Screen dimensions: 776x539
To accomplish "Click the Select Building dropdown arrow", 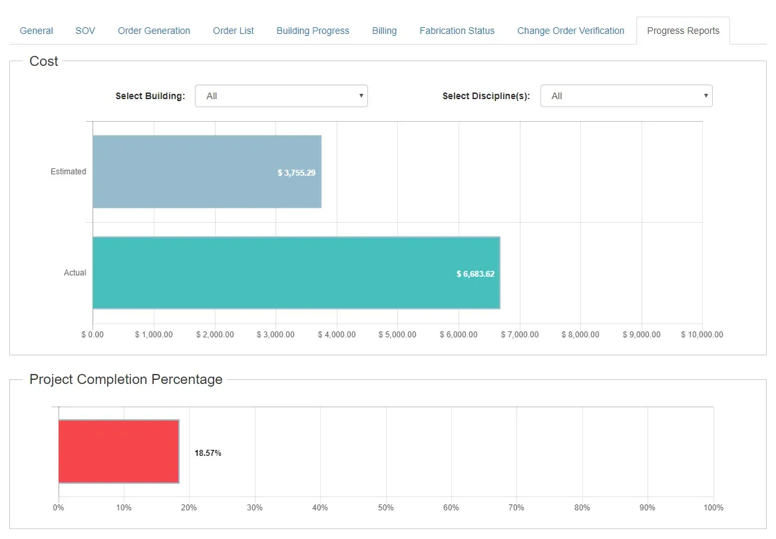I will coord(361,96).
